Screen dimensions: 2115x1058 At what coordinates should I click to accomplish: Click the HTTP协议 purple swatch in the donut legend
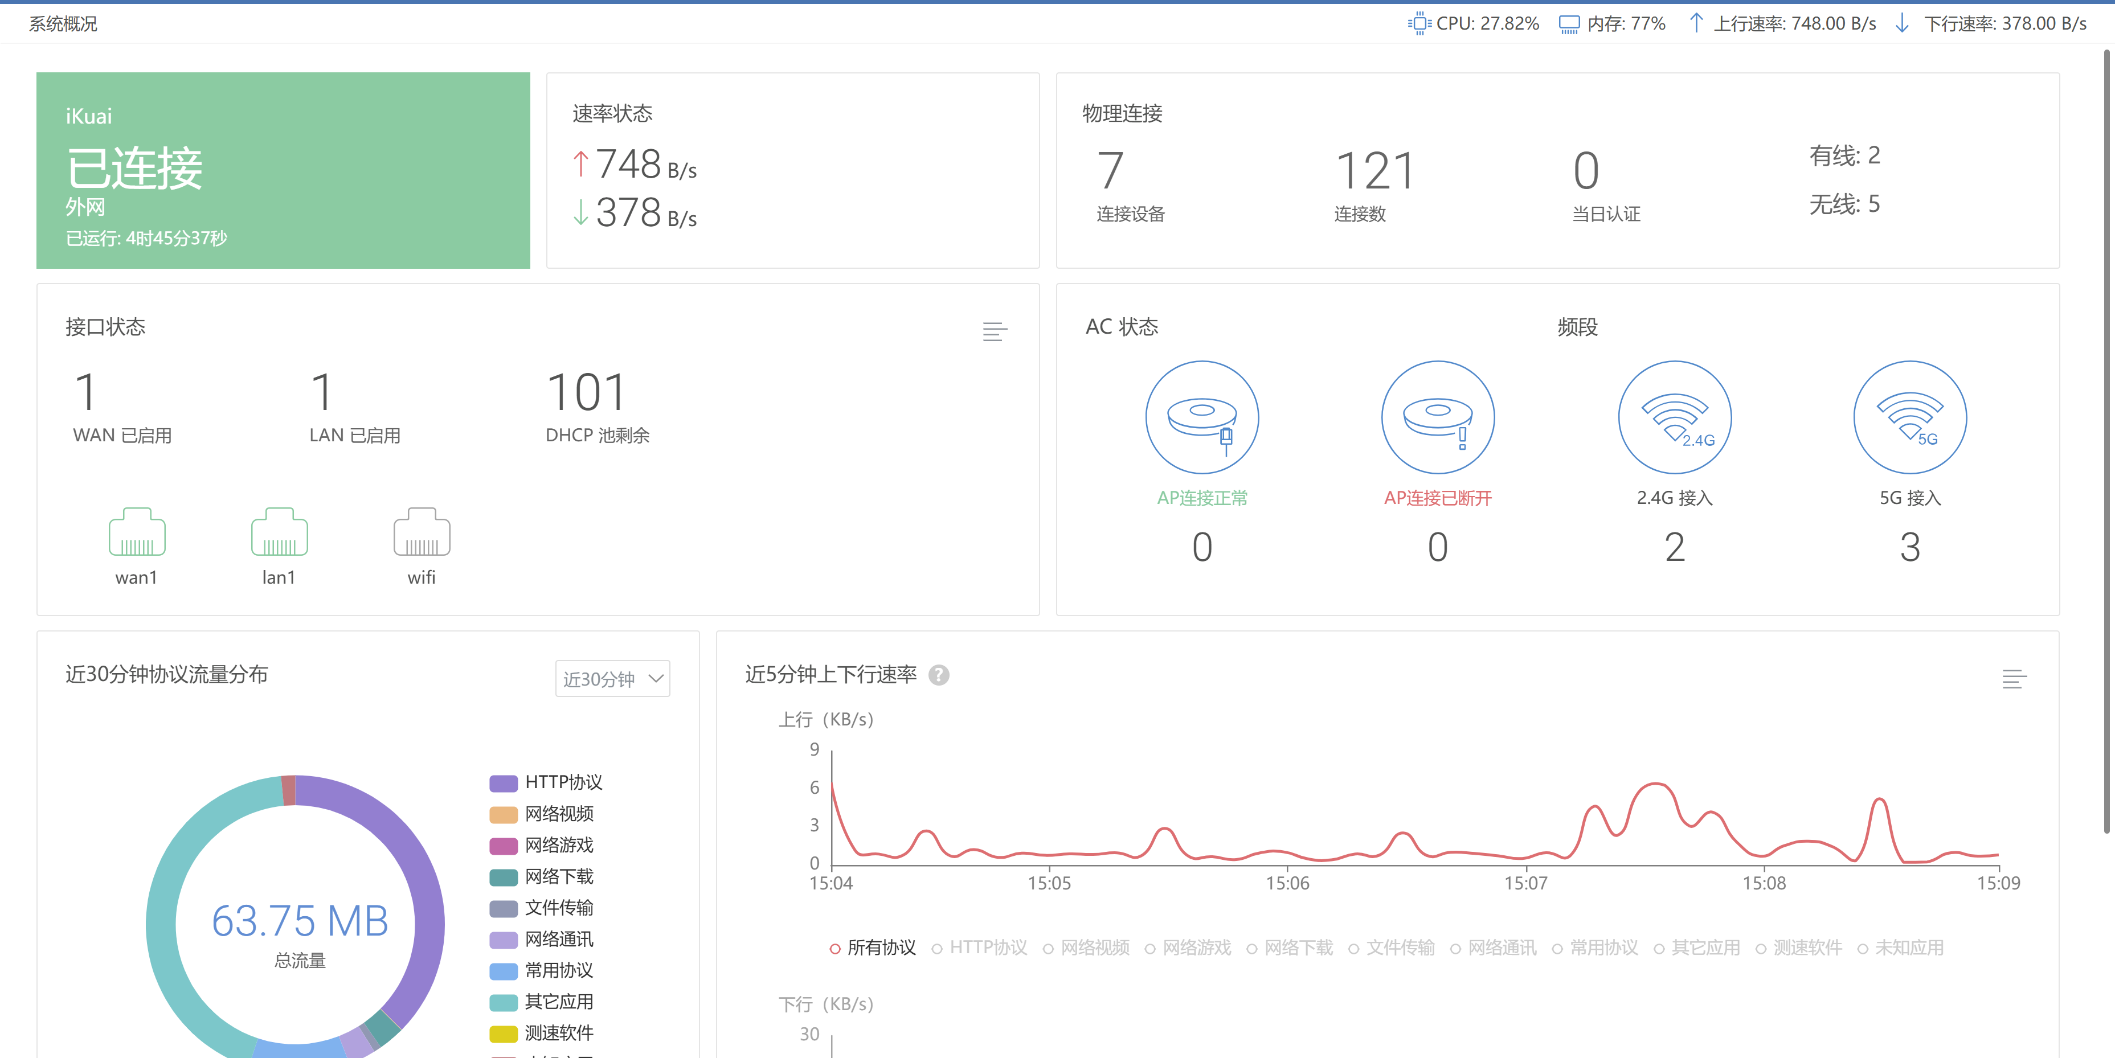click(504, 783)
